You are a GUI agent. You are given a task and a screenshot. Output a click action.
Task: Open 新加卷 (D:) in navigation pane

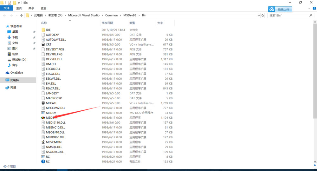(x=19, y=60)
